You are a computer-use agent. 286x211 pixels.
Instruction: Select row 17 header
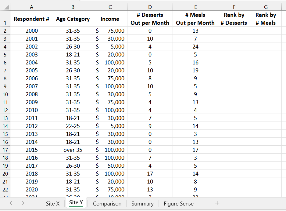click(x=5, y=150)
